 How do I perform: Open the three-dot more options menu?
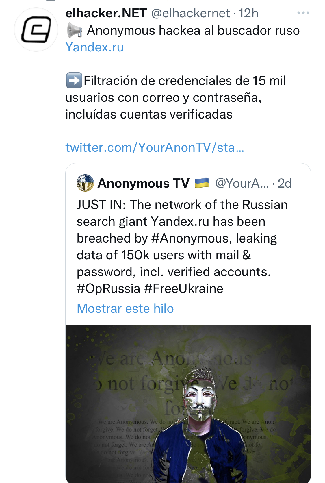coord(303,13)
